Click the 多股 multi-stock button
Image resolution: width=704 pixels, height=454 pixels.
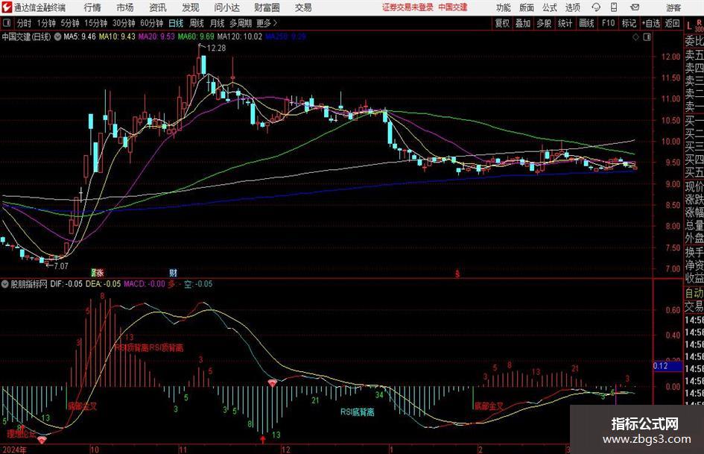pyautogui.click(x=544, y=23)
